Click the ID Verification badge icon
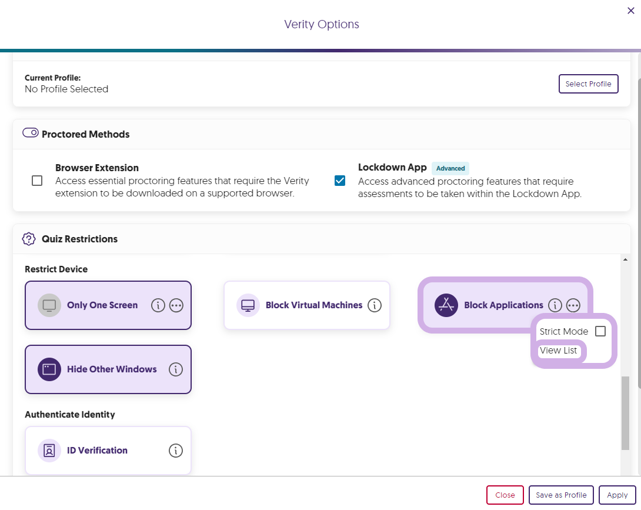 pos(49,450)
